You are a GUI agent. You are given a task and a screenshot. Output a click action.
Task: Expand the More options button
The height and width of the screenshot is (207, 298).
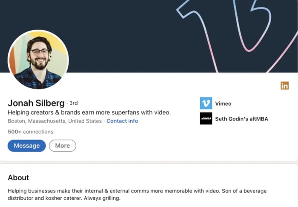click(x=62, y=145)
